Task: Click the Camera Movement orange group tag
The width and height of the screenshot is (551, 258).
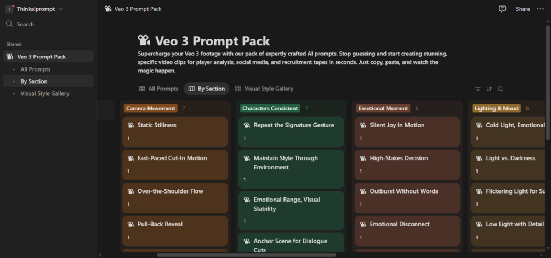Action: click(151, 108)
